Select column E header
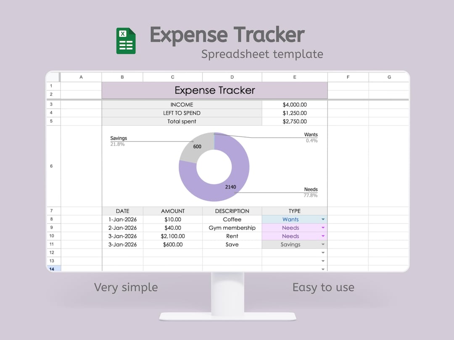Screen dimensions: 454x340 (x=294, y=77)
